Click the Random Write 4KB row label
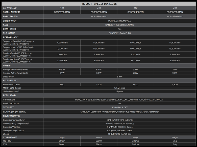The height and width of the screenshot is (147, 197). [x=17, y=60]
